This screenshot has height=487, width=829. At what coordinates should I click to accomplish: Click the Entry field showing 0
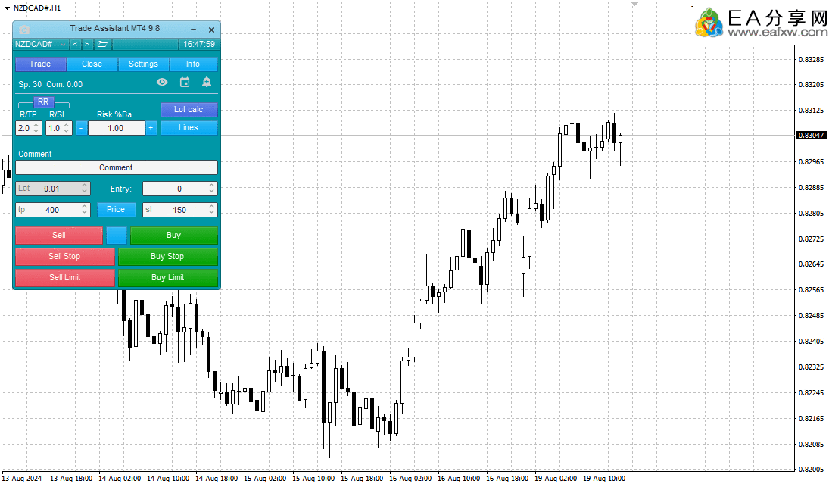click(179, 189)
